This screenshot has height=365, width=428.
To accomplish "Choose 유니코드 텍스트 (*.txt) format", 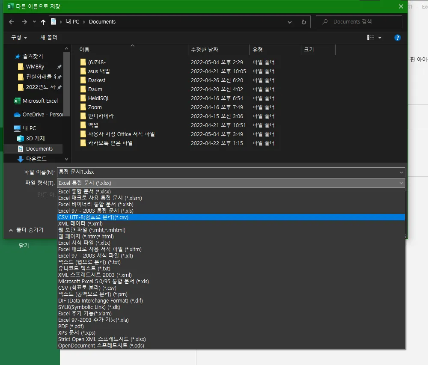I will tap(231, 268).
